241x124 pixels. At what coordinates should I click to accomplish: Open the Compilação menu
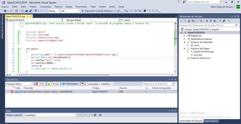coord(45,7)
